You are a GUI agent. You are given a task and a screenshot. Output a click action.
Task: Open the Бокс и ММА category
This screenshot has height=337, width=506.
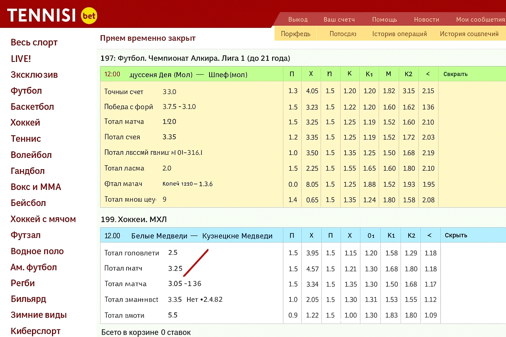click(x=36, y=187)
